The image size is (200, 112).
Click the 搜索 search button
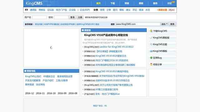[172, 24]
